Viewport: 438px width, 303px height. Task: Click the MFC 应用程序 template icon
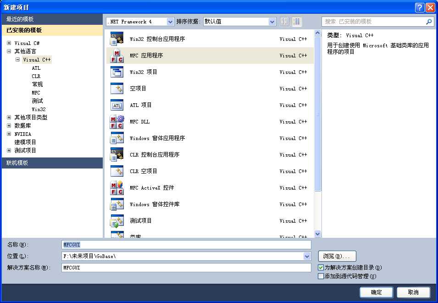pos(117,56)
